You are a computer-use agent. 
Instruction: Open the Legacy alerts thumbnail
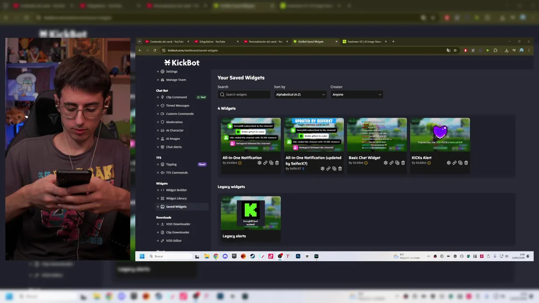click(x=251, y=213)
